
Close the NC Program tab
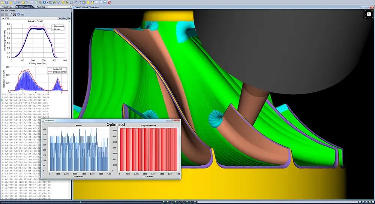click(31, 7)
